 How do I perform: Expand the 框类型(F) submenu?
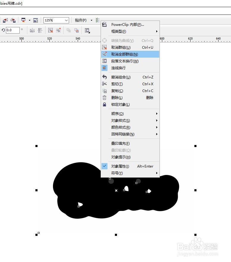(130, 31)
